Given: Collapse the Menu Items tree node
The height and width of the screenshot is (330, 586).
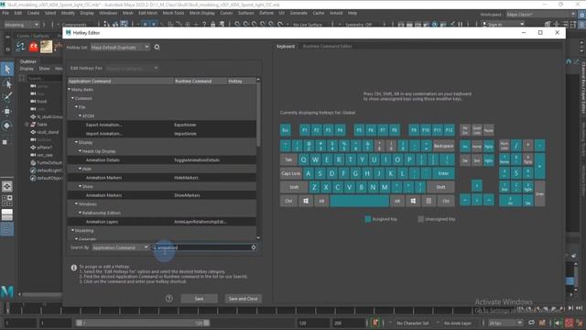Looking at the screenshot, I should [70, 90].
